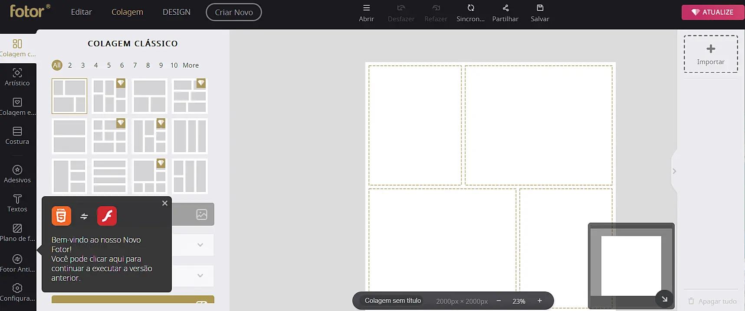Open the Artístico collage section

(x=17, y=77)
